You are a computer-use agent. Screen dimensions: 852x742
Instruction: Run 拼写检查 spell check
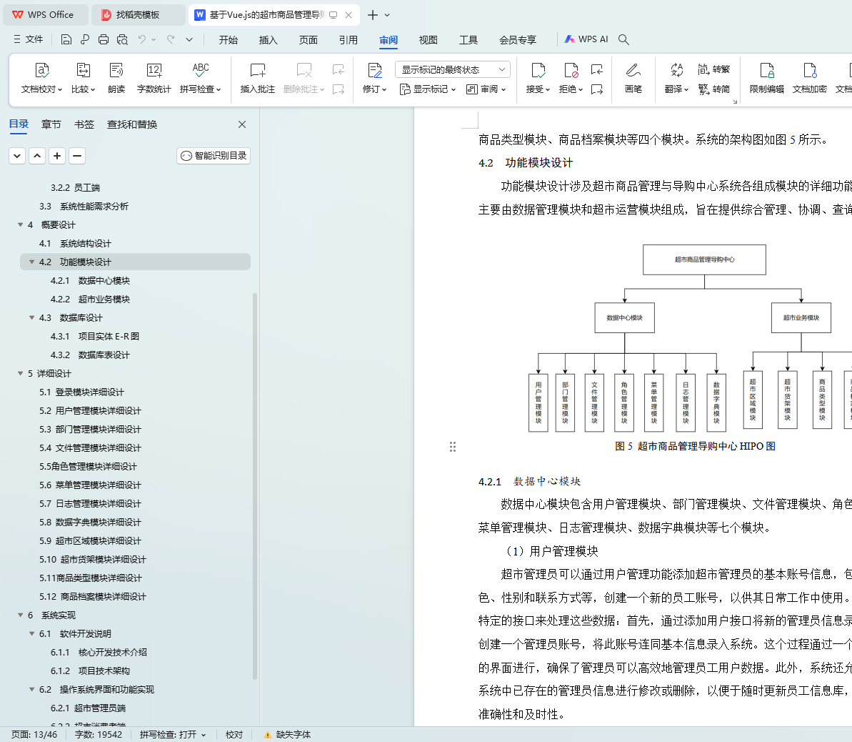pos(201,79)
